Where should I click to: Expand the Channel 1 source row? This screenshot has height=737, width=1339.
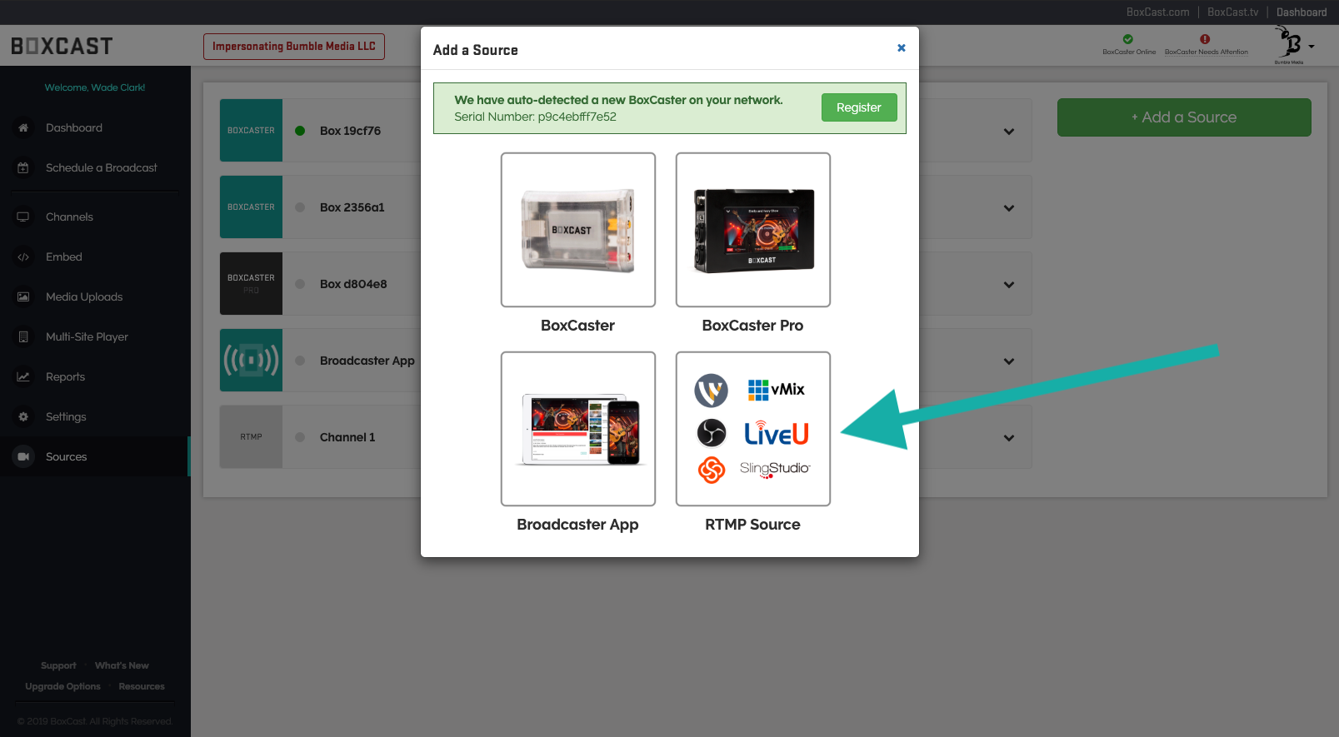[1008, 438]
